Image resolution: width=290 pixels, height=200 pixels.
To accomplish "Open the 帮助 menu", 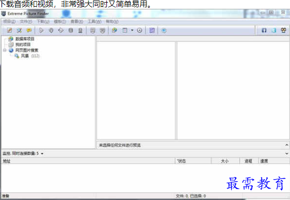I will [x=112, y=21].
